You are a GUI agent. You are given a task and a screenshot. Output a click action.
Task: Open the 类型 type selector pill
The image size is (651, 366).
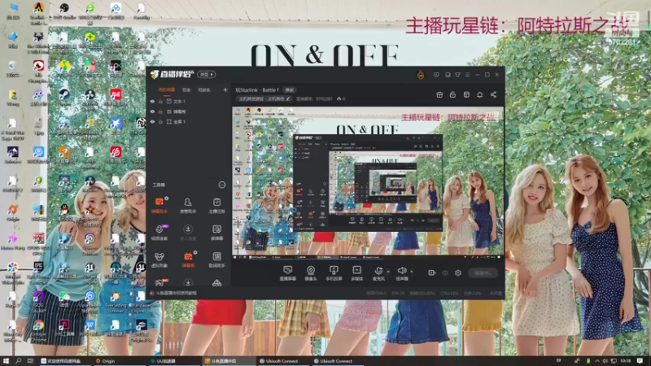207,74
